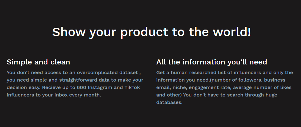The image size is (301, 127).
Task: Click the word "TikTok" in left paragraph
Action: click(x=132, y=87)
